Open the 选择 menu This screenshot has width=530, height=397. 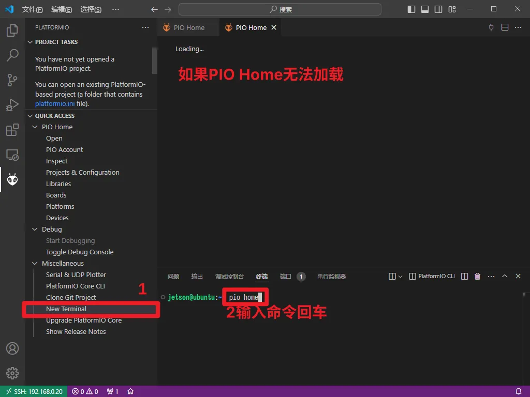tap(91, 9)
